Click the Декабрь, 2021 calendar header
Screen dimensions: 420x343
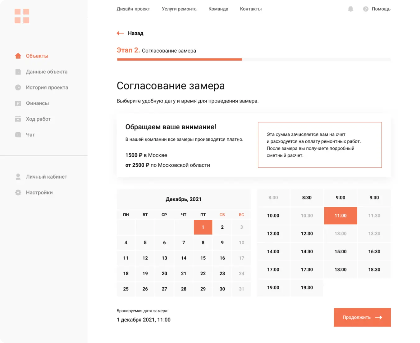(184, 199)
